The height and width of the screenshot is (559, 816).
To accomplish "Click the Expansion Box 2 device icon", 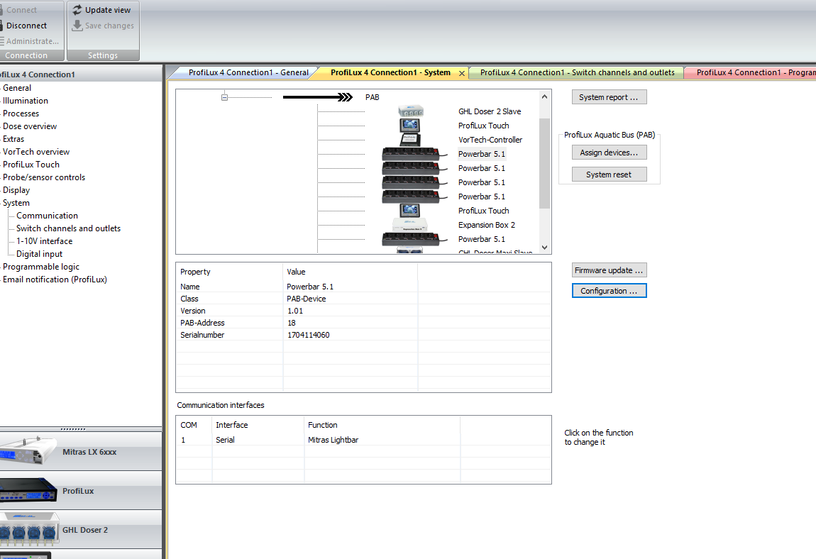I will pos(411,225).
